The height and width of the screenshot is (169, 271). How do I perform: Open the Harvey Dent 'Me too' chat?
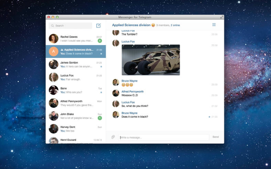[x=76, y=129]
